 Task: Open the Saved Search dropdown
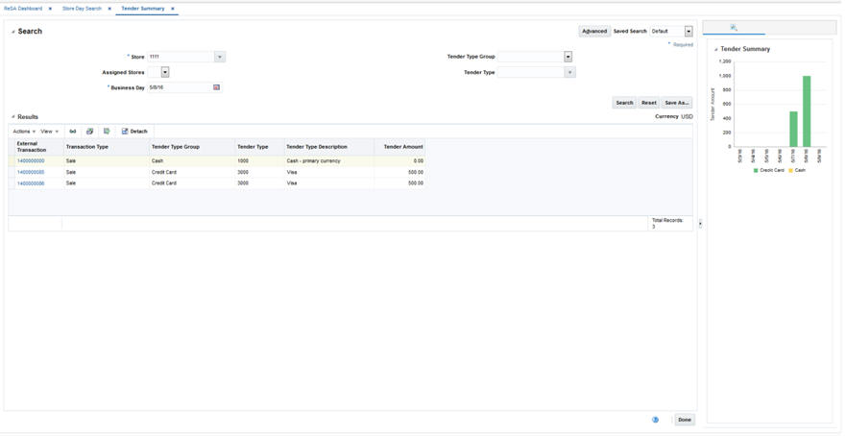(689, 32)
